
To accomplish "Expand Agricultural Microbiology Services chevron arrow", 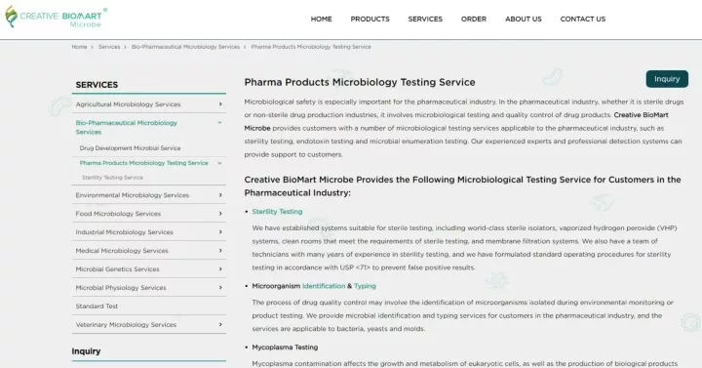I will pyautogui.click(x=220, y=104).
